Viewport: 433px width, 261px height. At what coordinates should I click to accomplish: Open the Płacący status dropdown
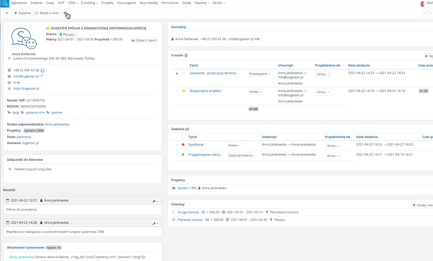68,34
